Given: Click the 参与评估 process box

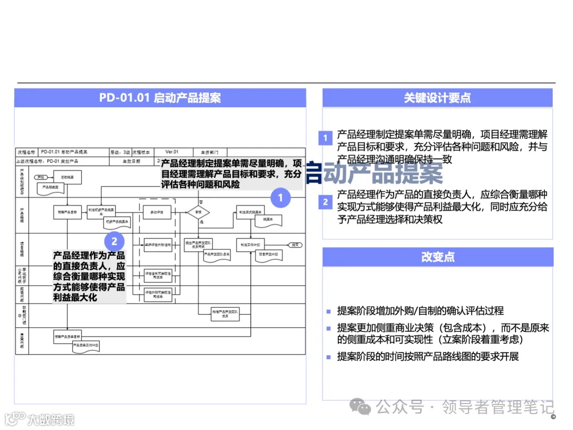Looking at the screenshot, I should click(157, 212).
